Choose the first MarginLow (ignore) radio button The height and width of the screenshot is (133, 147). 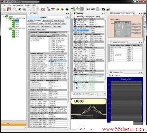[x=50, y=46]
